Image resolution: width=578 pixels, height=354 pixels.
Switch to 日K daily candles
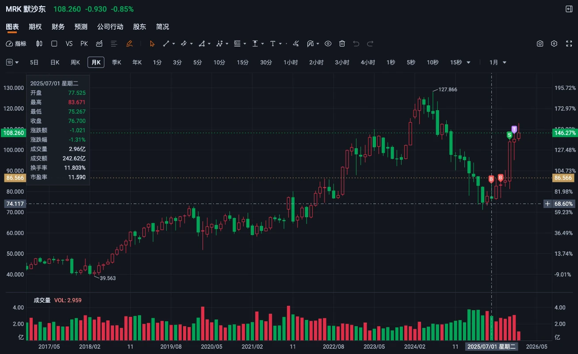[x=55, y=62]
